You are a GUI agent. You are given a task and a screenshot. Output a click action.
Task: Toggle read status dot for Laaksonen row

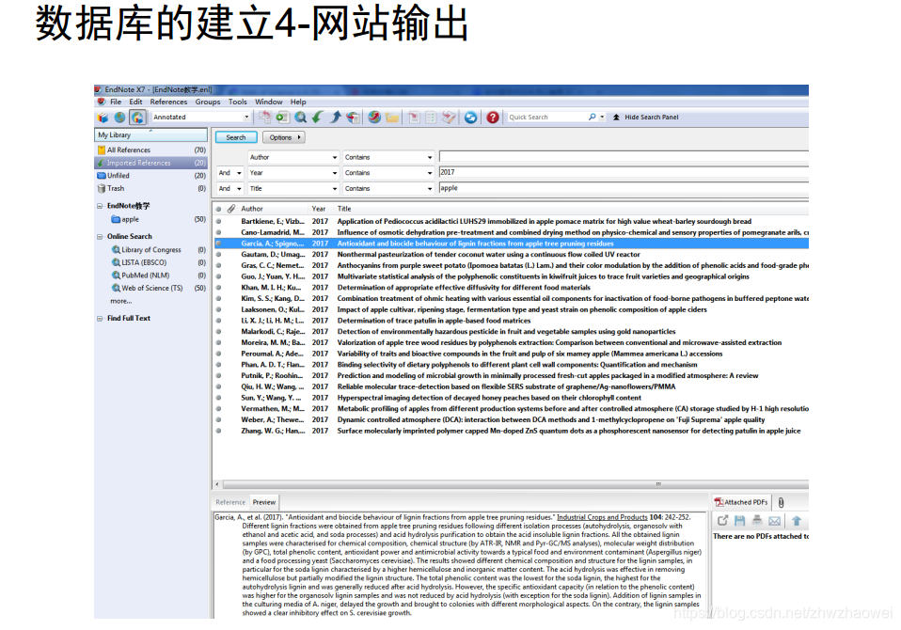click(x=218, y=309)
